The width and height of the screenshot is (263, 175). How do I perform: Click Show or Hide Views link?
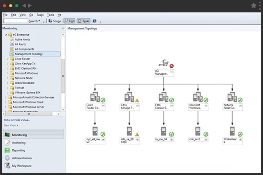[16, 120]
